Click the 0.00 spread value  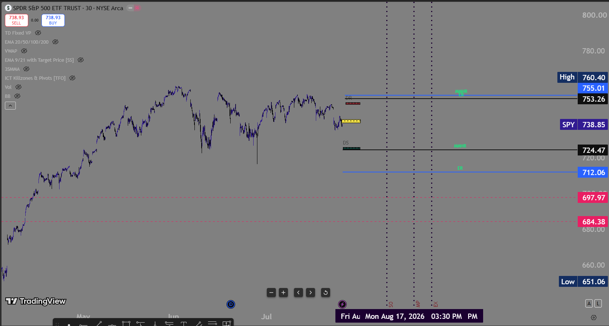click(35, 20)
